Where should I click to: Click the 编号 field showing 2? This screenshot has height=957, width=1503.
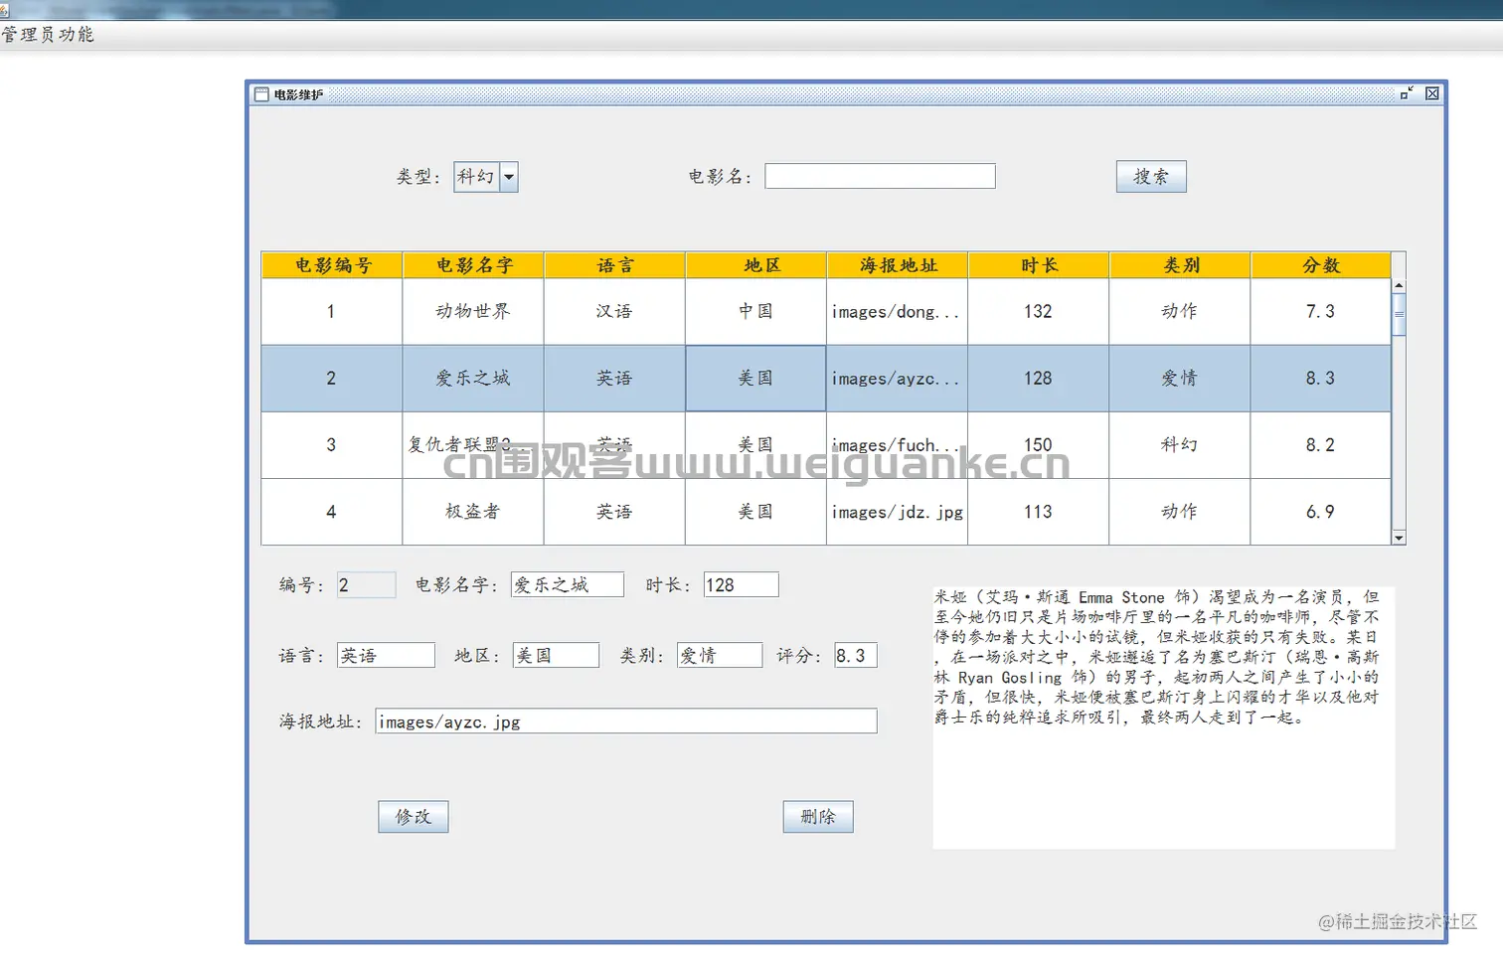click(366, 585)
